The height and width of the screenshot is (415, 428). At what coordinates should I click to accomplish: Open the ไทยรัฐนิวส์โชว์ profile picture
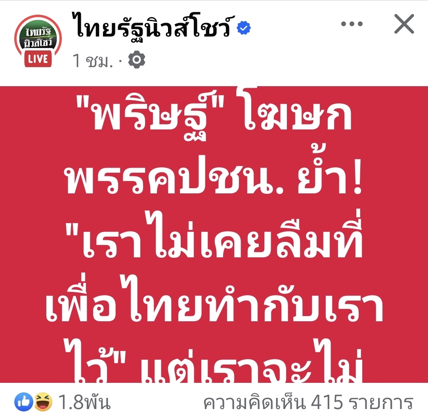(38, 41)
